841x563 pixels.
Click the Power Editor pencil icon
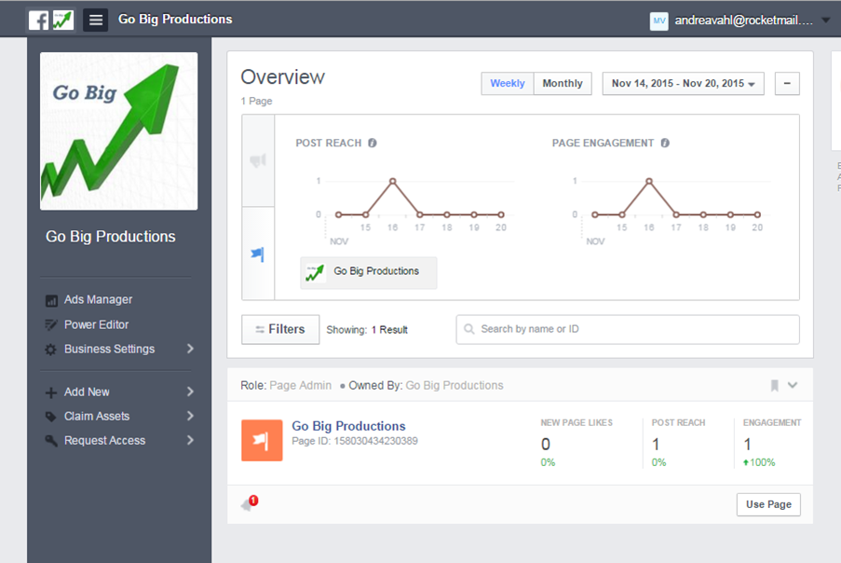pos(51,324)
